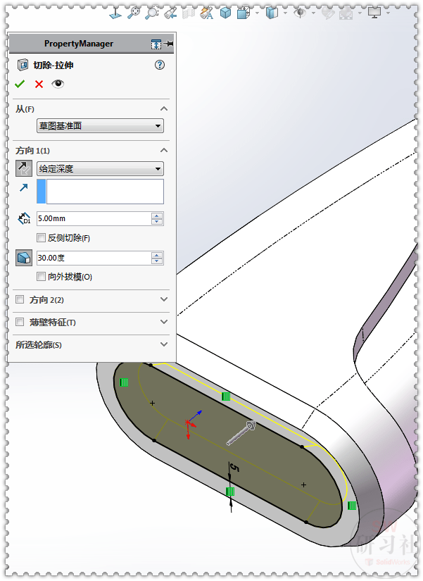Cancel feature with red X
Image resolution: width=423 pixels, height=581 pixels.
click(39, 84)
